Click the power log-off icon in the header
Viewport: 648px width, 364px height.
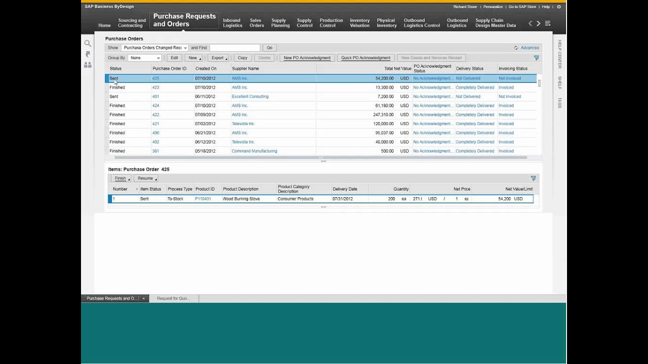[x=559, y=7]
